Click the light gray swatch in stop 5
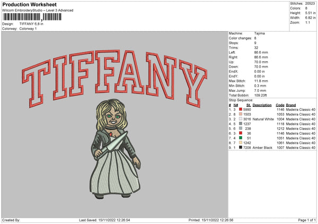 point(241,129)
